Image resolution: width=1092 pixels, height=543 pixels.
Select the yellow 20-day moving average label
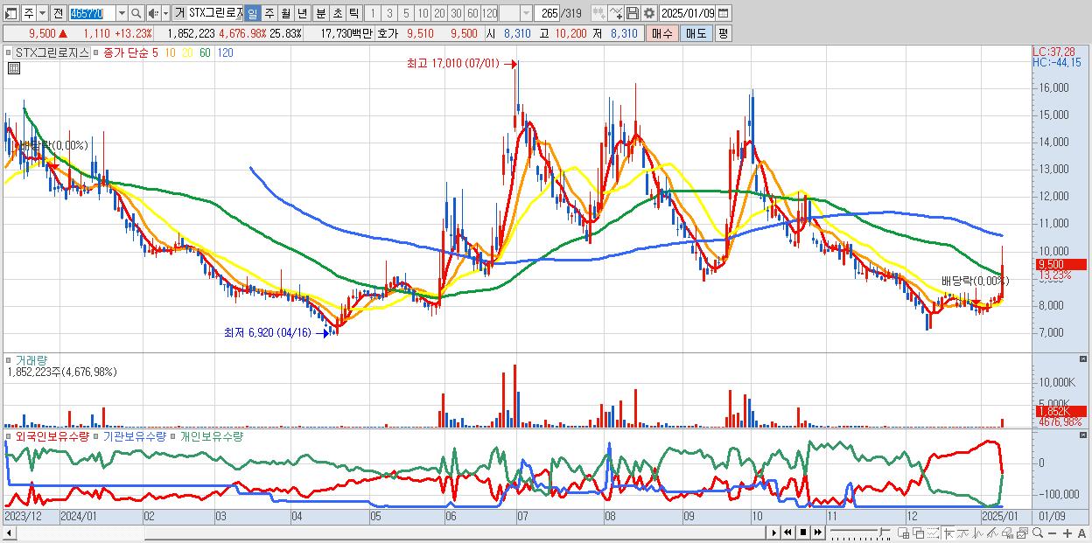click(187, 52)
